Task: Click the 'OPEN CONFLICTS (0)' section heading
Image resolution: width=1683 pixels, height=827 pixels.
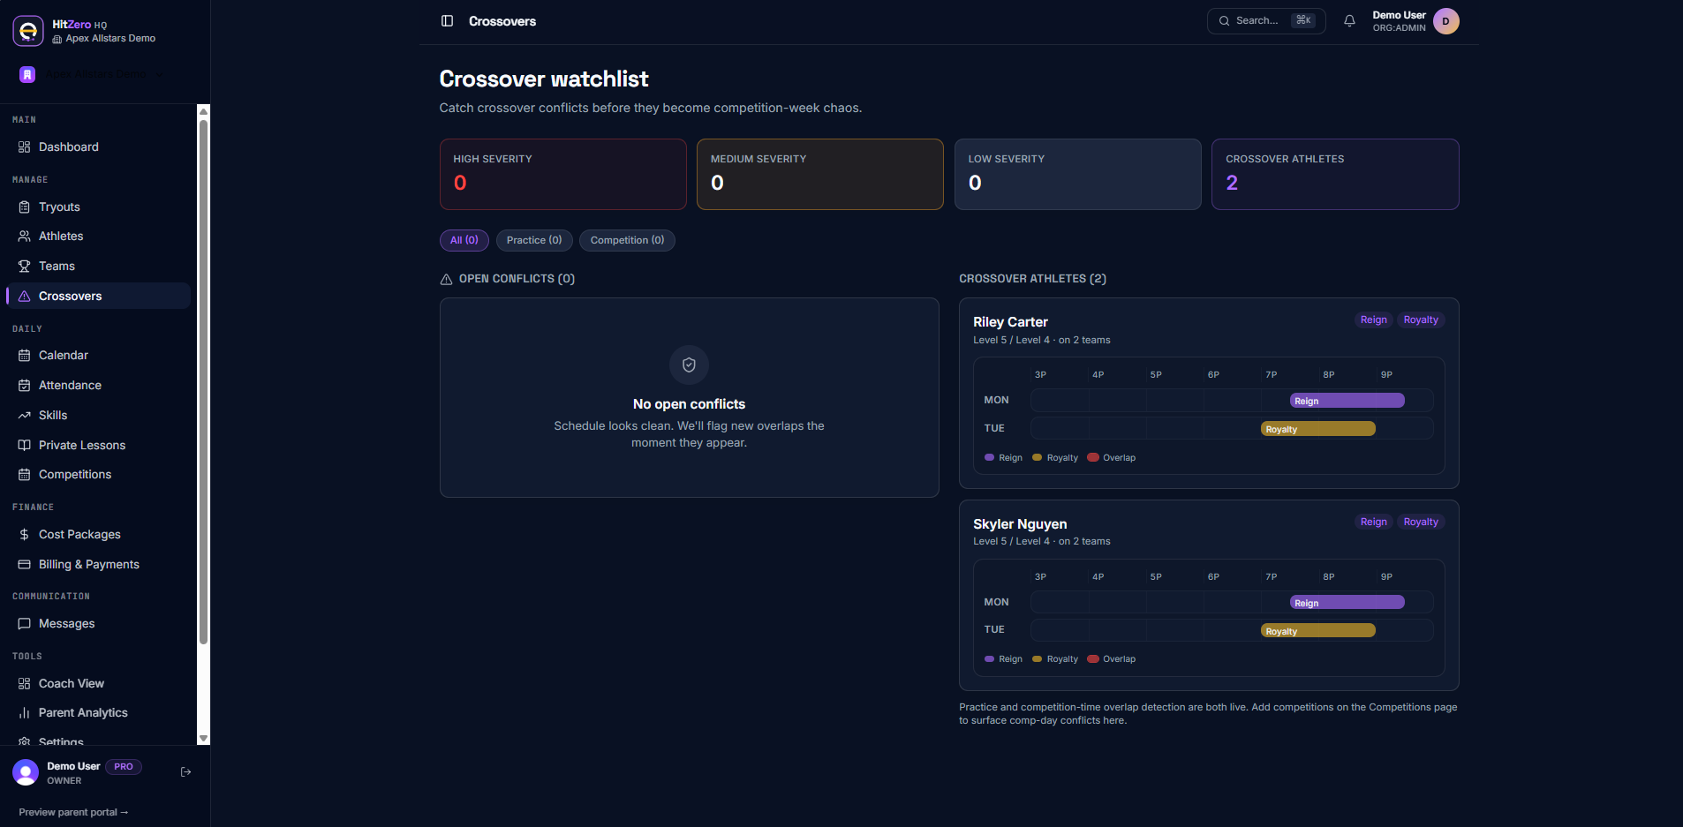Action: point(517,279)
